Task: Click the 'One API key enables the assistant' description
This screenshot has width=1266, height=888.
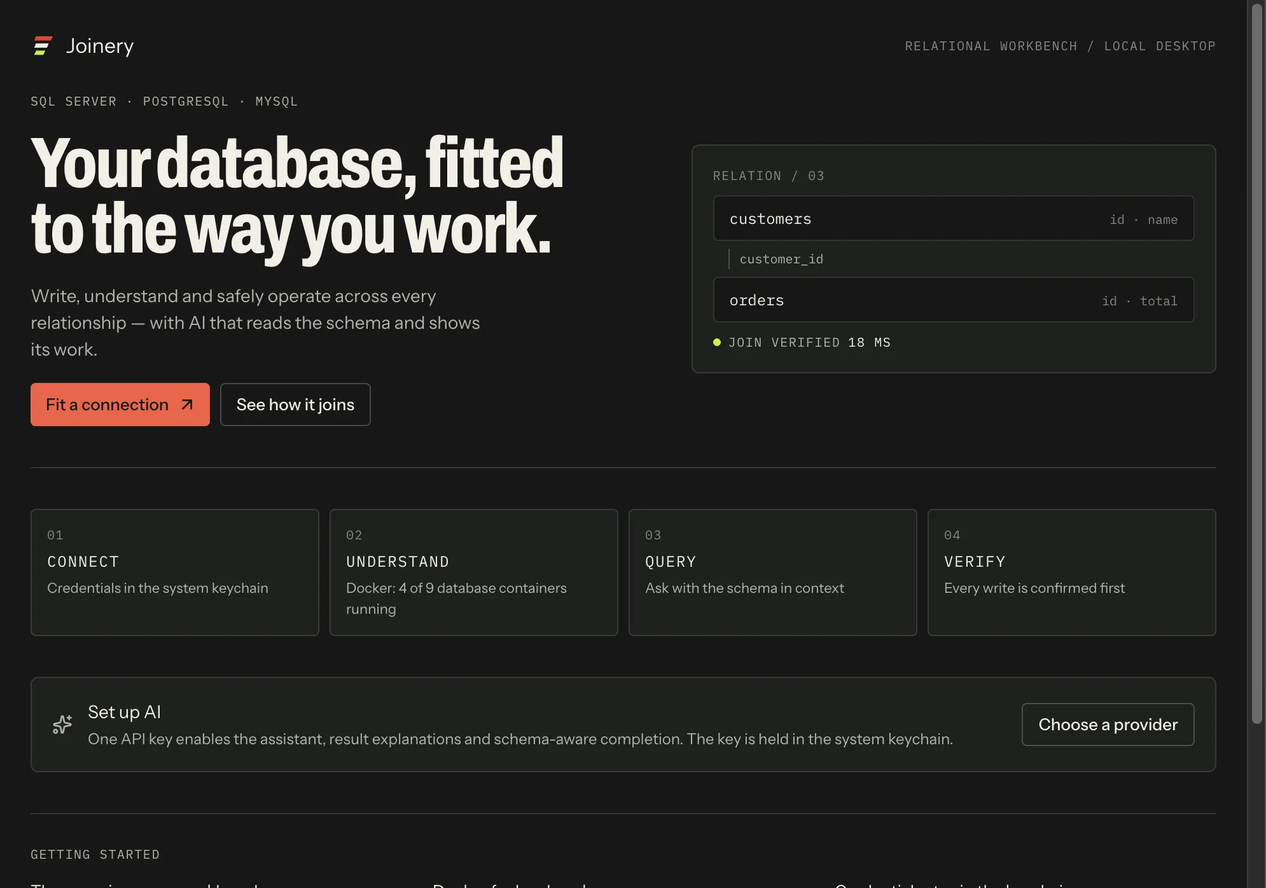Action: click(520, 739)
